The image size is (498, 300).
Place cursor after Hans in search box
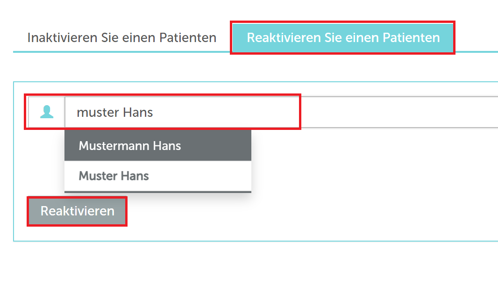154,112
